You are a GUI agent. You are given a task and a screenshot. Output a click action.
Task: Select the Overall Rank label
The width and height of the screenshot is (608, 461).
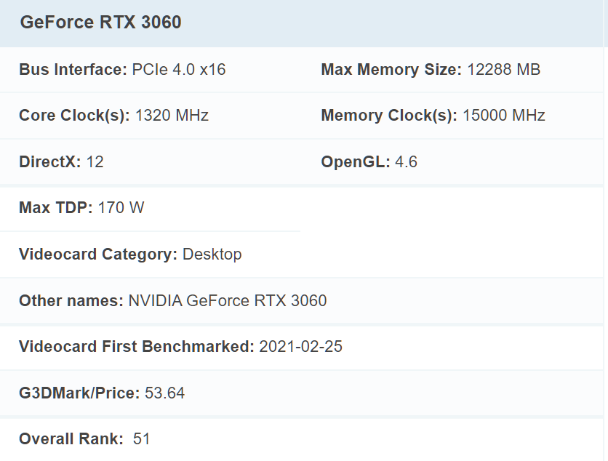pyautogui.click(x=71, y=439)
